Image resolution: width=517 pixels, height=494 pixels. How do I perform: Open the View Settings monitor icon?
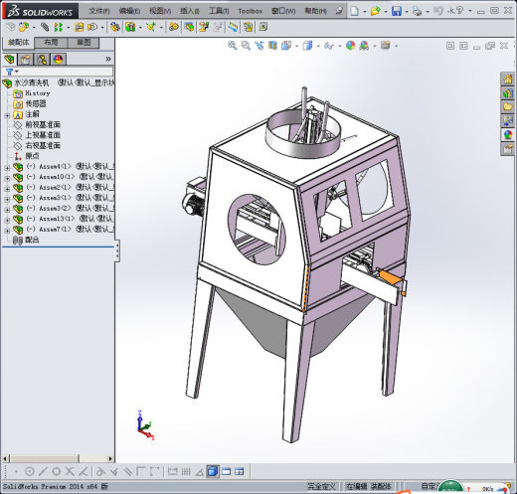tap(385, 46)
